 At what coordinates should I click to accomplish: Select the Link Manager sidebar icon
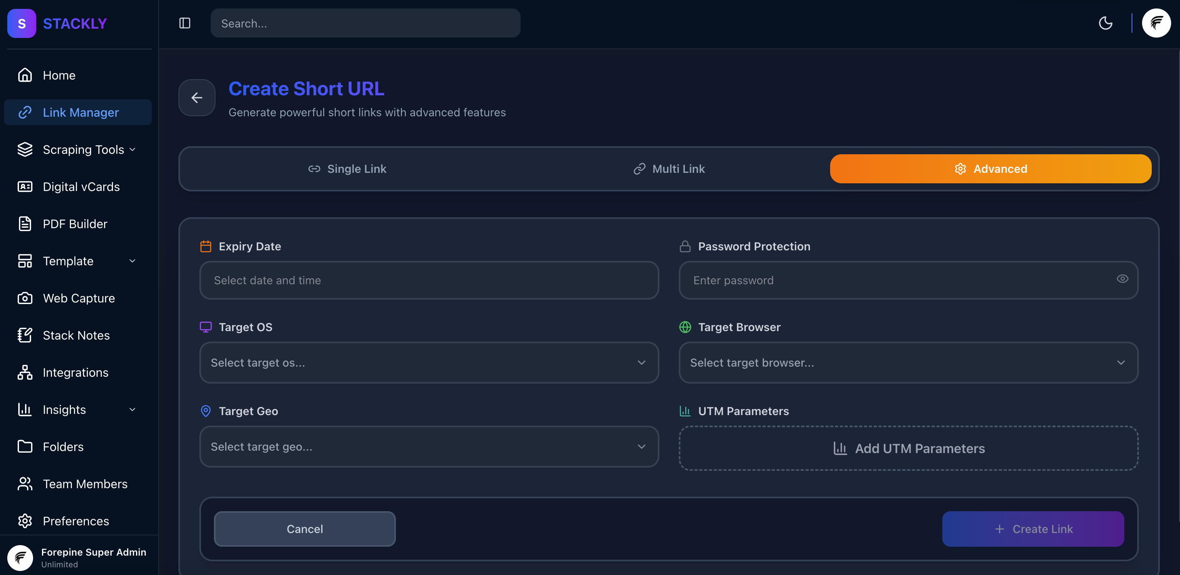click(x=25, y=112)
